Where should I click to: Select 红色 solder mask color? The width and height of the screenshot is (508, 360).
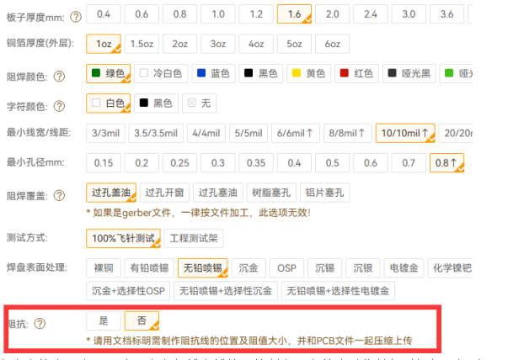[356, 74]
